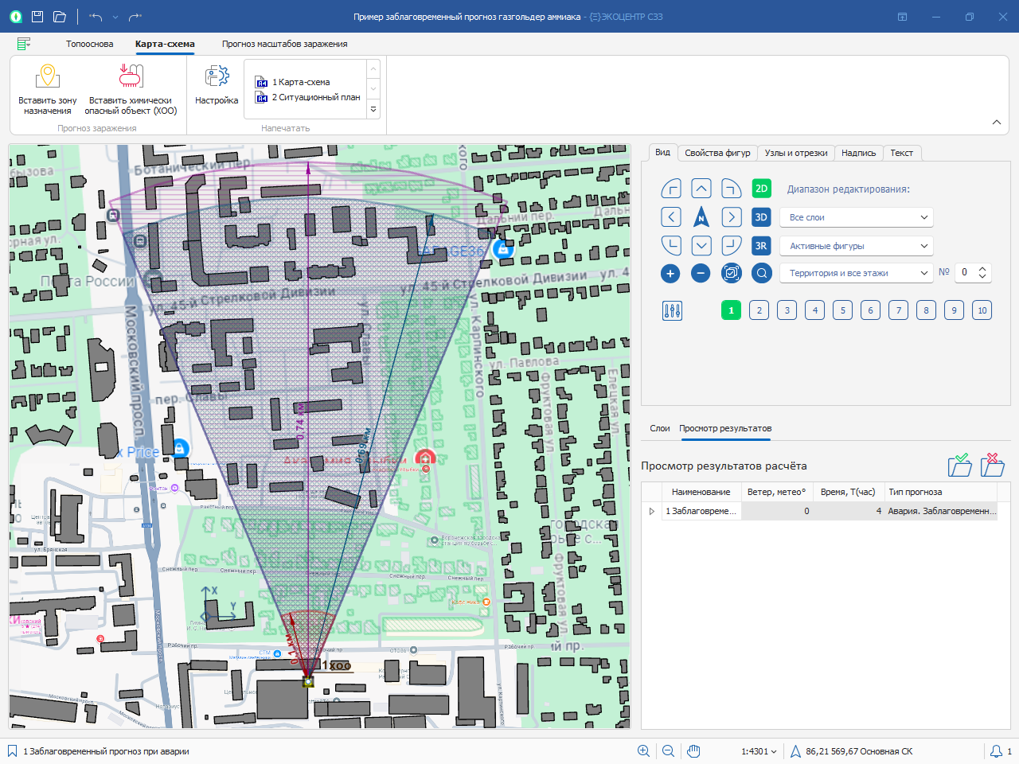
Task: Open the Вид panel tab
Action: coord(662,152)
